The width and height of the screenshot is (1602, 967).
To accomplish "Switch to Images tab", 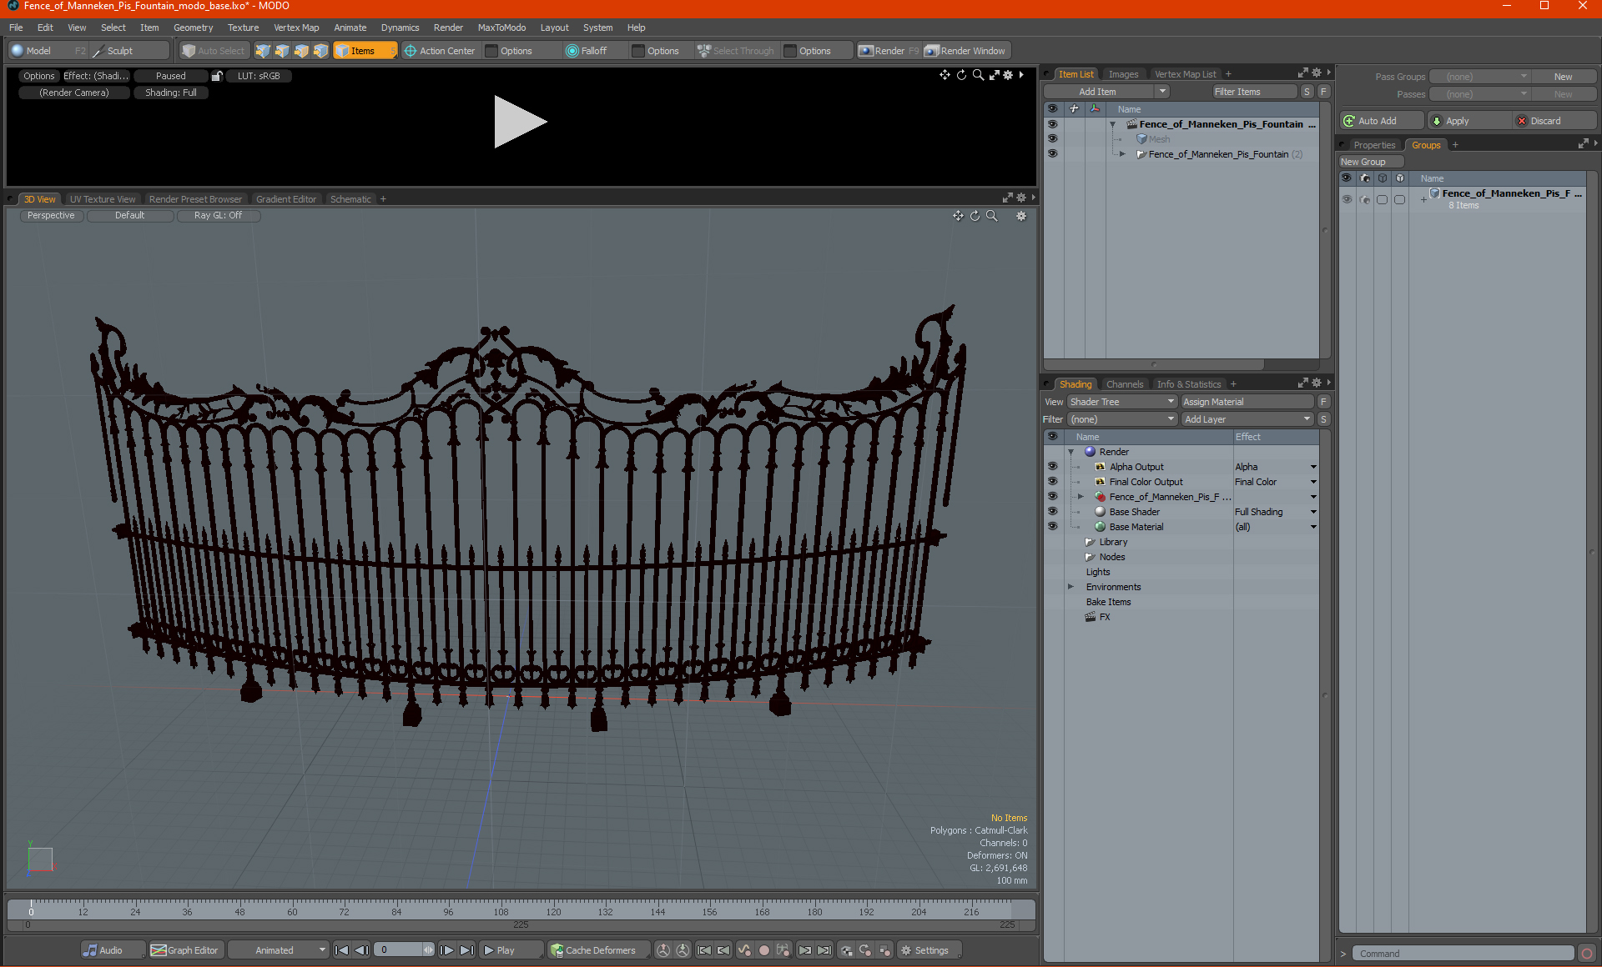I will (1123, 74).
